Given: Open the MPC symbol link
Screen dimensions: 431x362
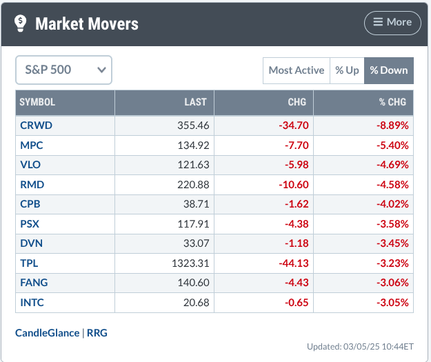Looking at the screenshot, I should [32, 145].
